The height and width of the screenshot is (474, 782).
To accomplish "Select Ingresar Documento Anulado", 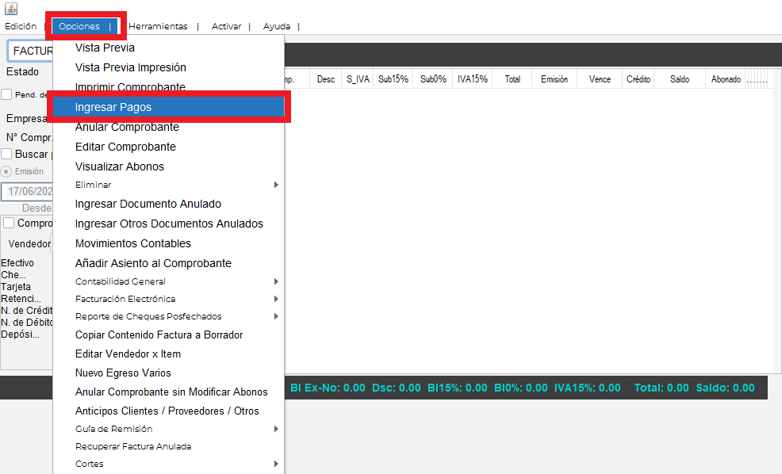I will pos(169,204).
